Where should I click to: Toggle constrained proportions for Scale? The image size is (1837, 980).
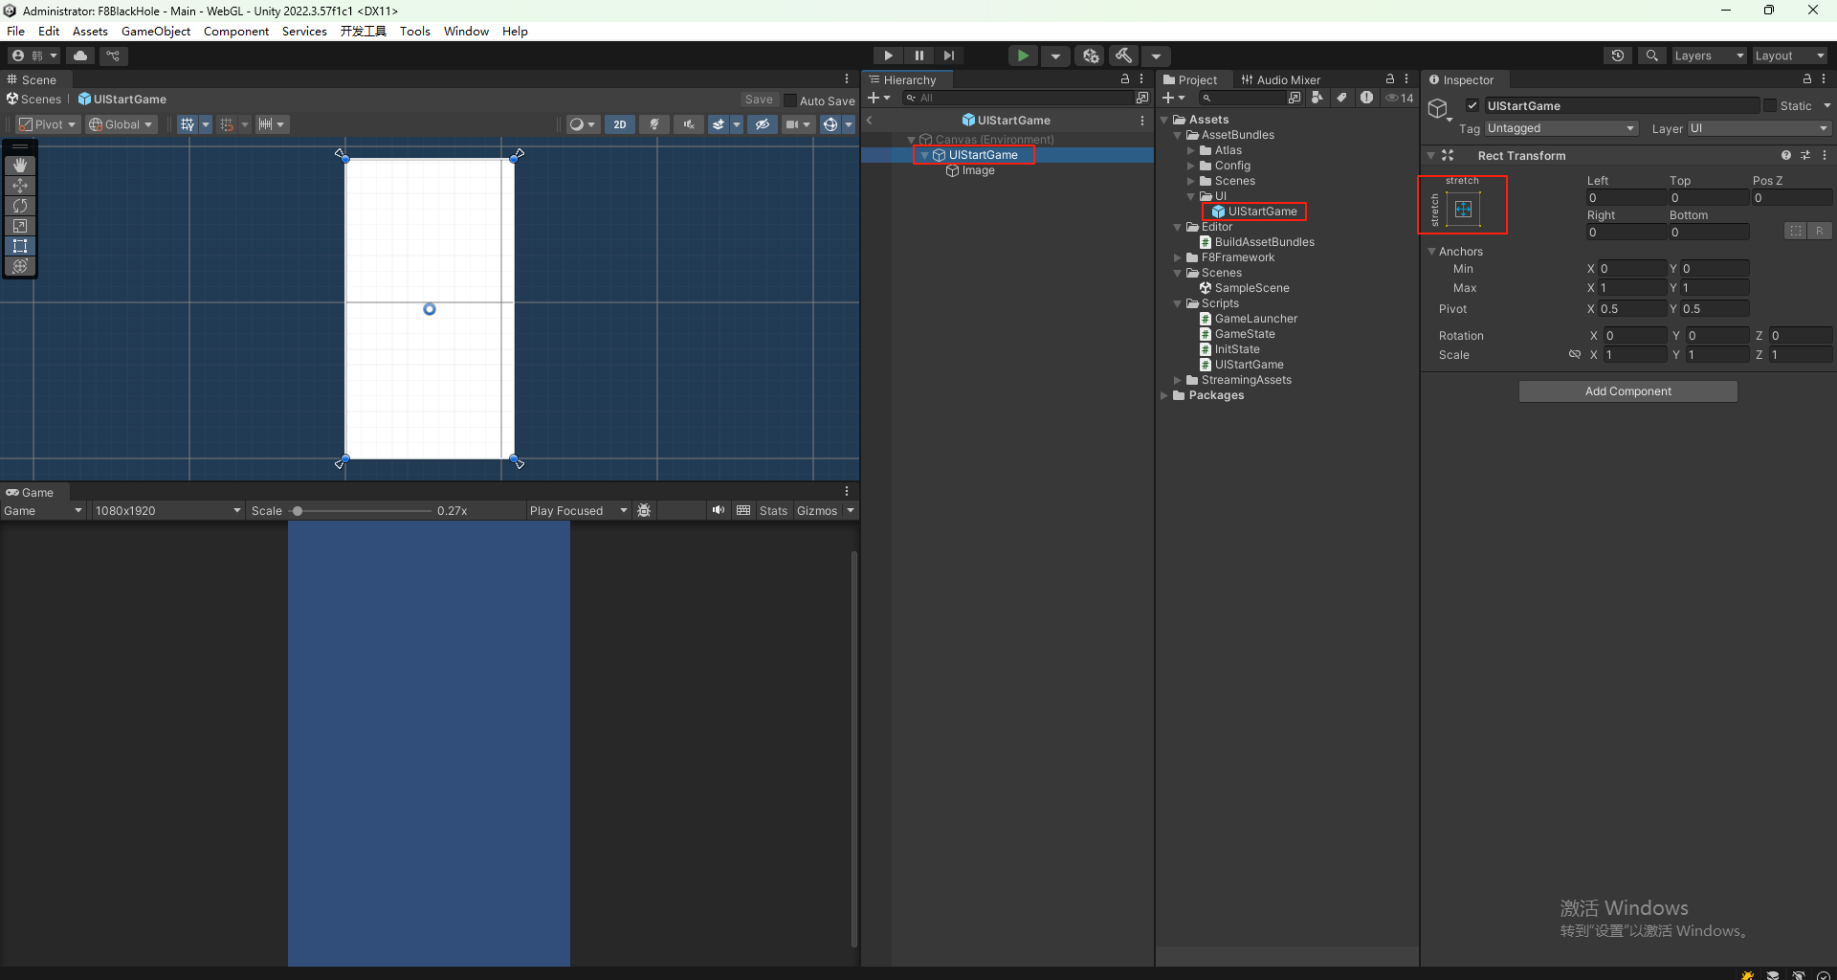(1575, 354)
